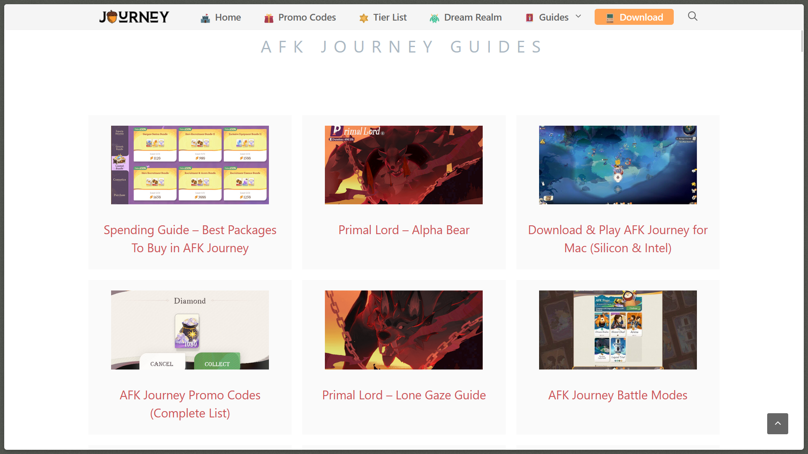Click the star icon beside Tier List

coord(364,18)
